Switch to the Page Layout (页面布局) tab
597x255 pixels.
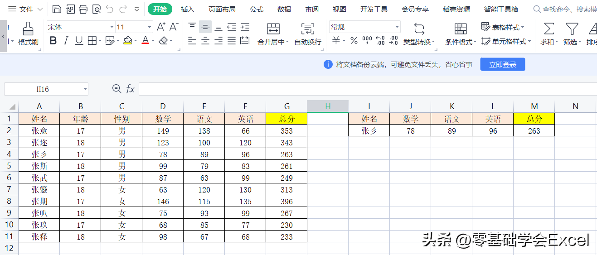pos(222,9)
